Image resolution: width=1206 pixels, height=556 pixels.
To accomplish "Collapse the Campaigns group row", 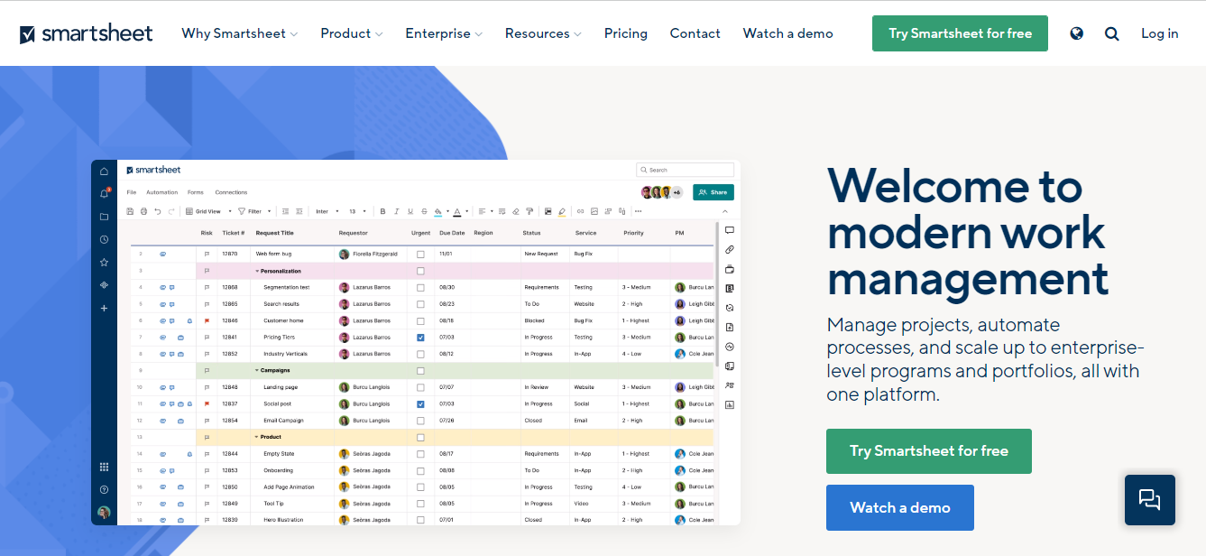I will 257,371.
